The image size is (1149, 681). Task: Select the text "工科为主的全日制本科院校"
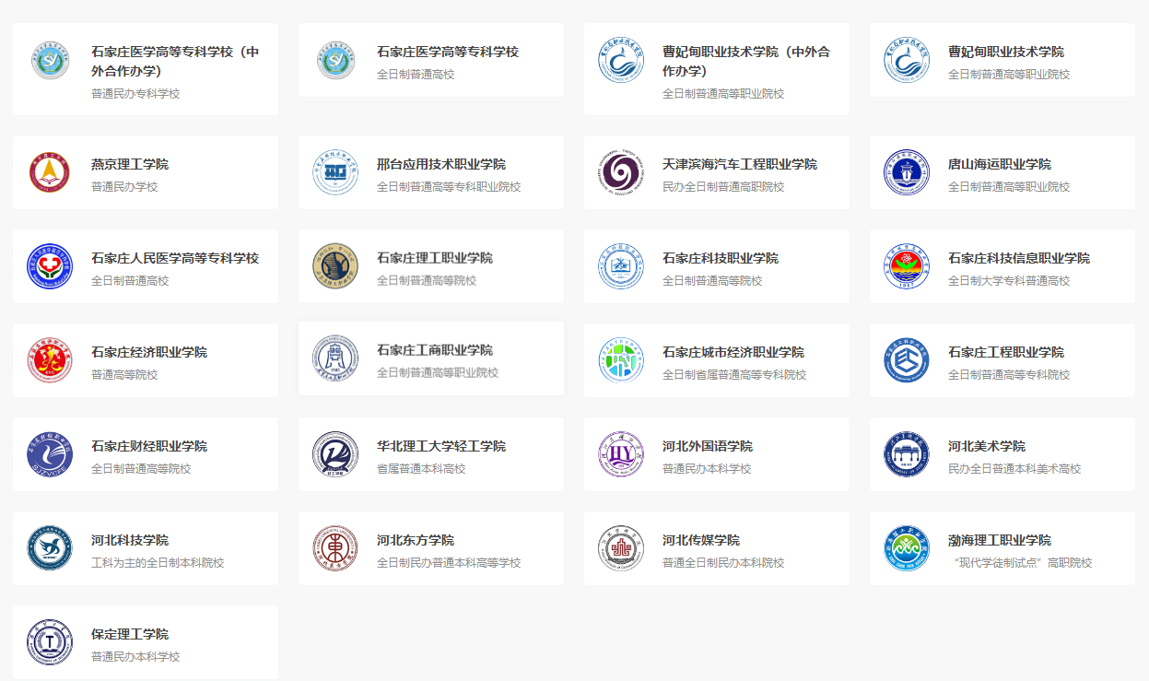click(x=158, y=563)
